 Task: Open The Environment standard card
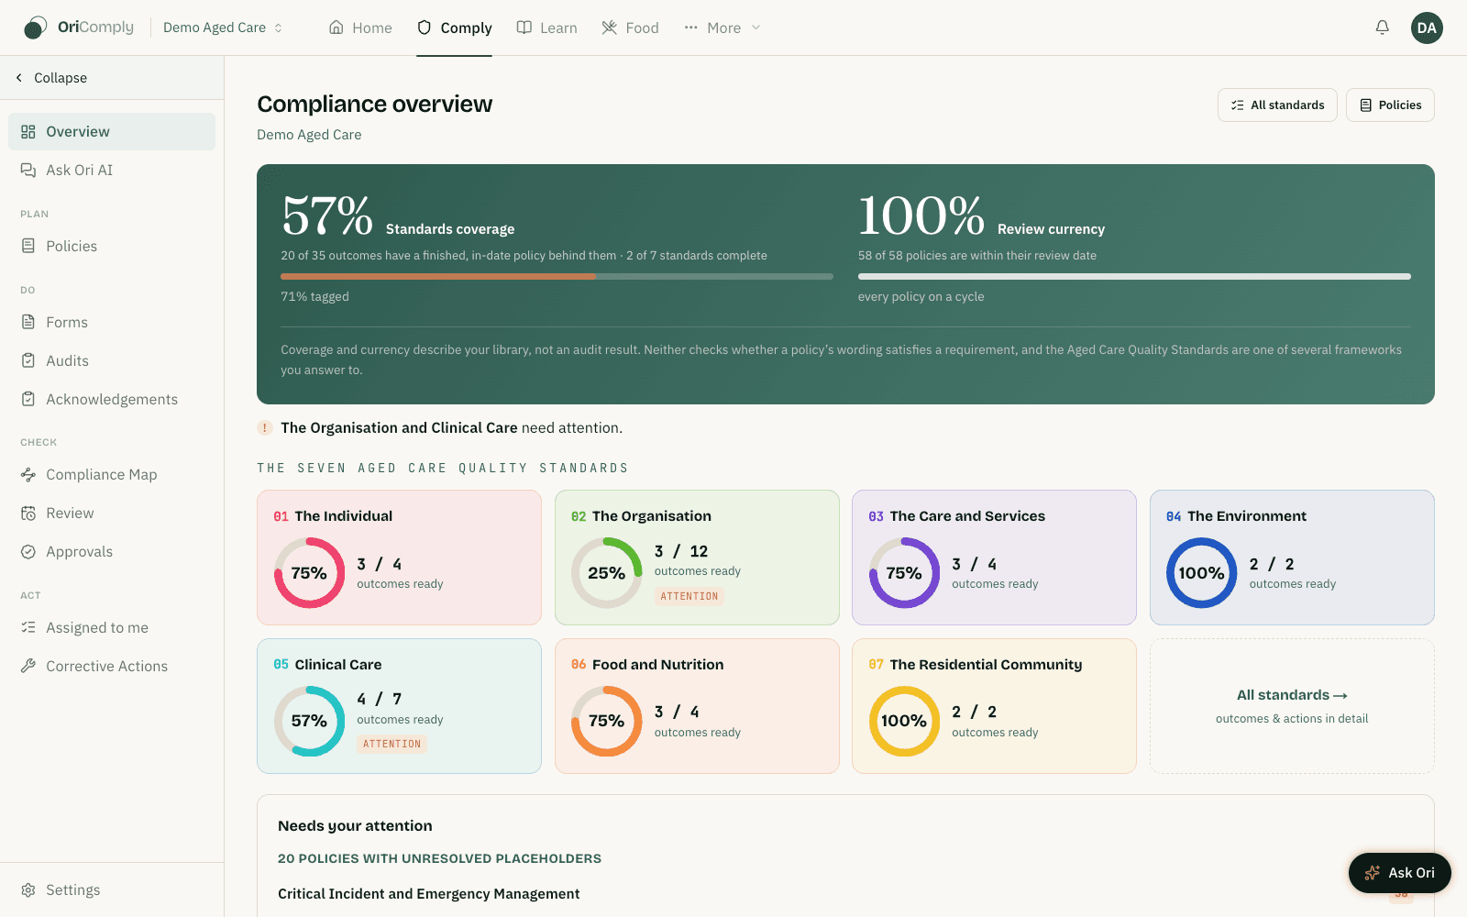(1292, 558)
